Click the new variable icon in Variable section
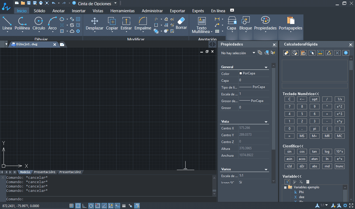Image resolution: width=355 pixels, height=209 pixels. click(287, 182)
